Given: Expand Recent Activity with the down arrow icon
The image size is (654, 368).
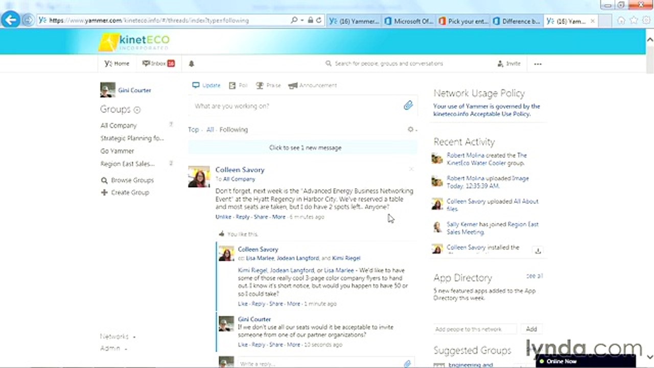Looking at the screenshot, I should point(538,250).
